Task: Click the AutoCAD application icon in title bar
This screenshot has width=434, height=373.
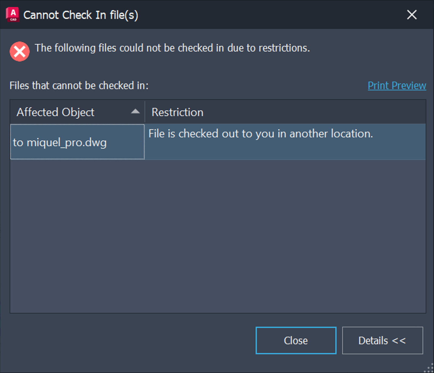Action: [x=13, y=15]
